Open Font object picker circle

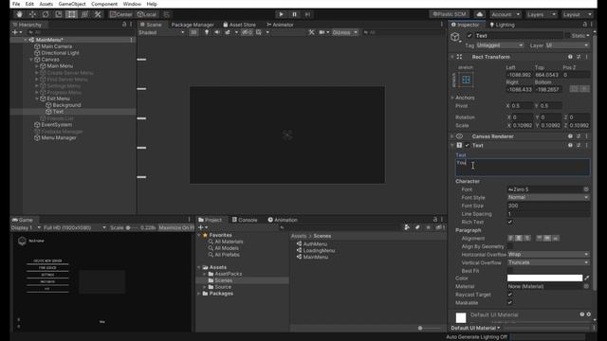pos(586,189)
